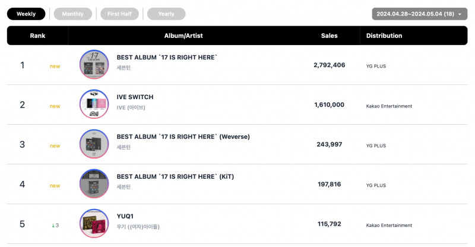Select the YUQ1 album cover thumbnail
Screen dimensions: 475x247
(x=94, y=223)
